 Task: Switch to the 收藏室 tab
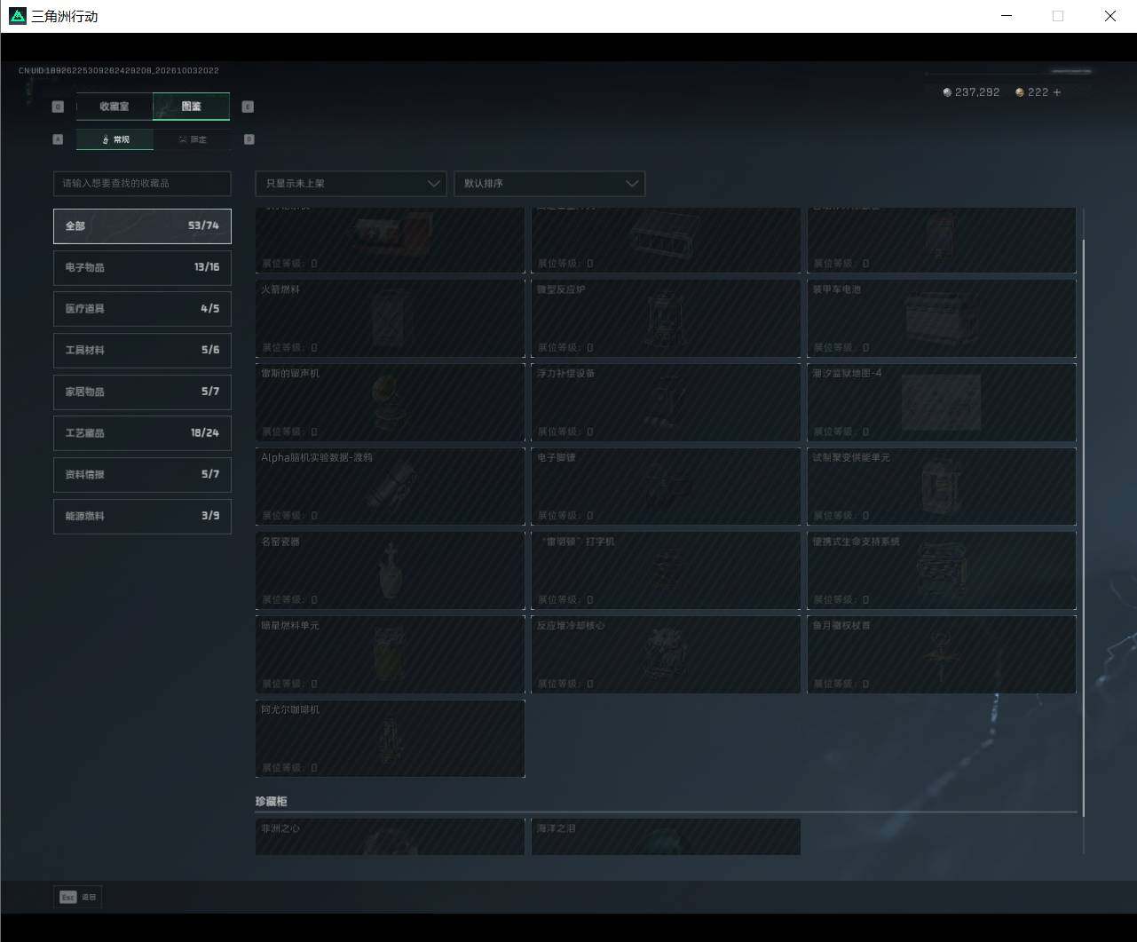114,107
